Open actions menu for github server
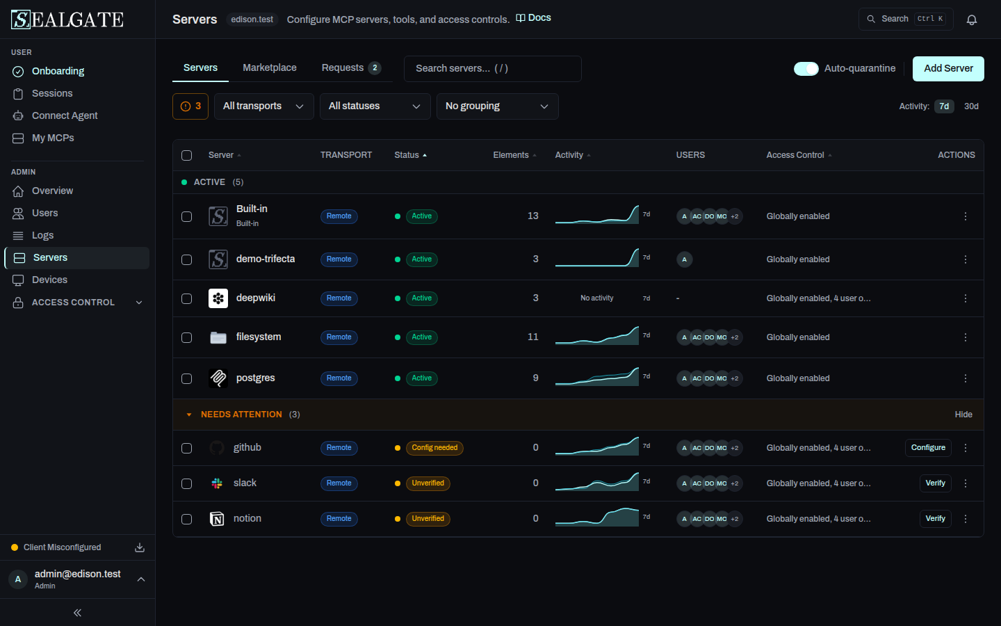This screenshot has width=1001, height=626. (x=966, y=448)
